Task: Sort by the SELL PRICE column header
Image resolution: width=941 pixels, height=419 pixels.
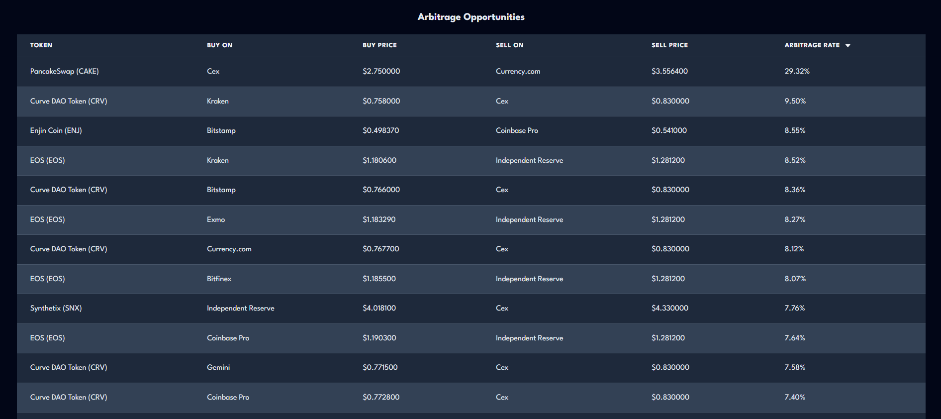Action: tap(669, 45)
